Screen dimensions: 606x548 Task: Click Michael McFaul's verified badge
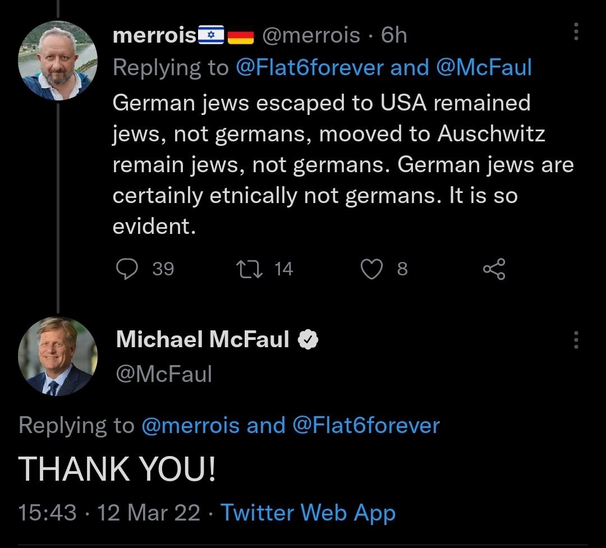pos(308,339)
